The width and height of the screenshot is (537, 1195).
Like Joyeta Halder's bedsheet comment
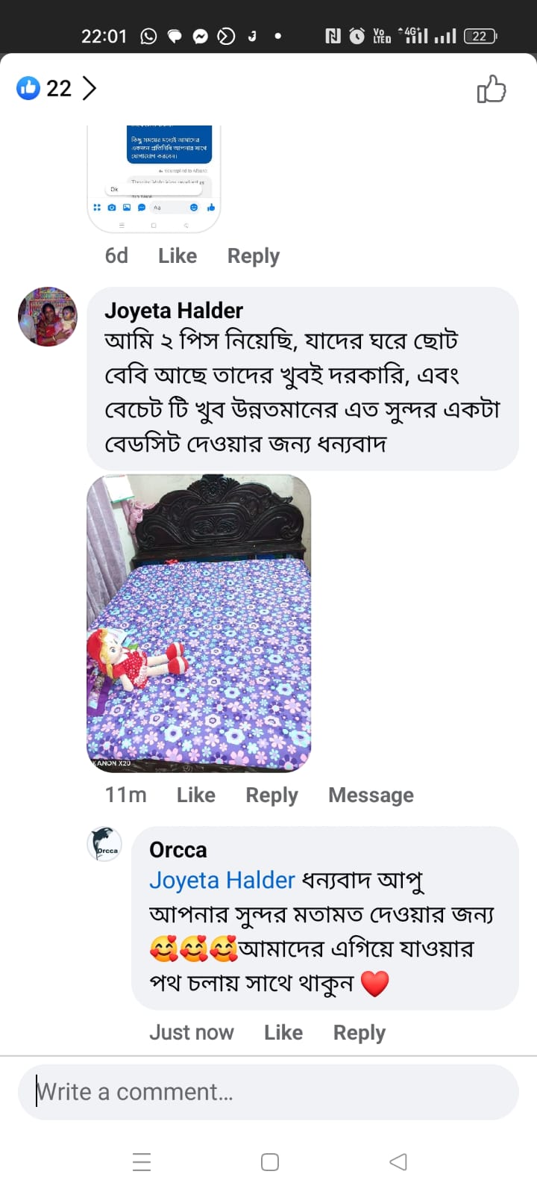tap(195, 795)
